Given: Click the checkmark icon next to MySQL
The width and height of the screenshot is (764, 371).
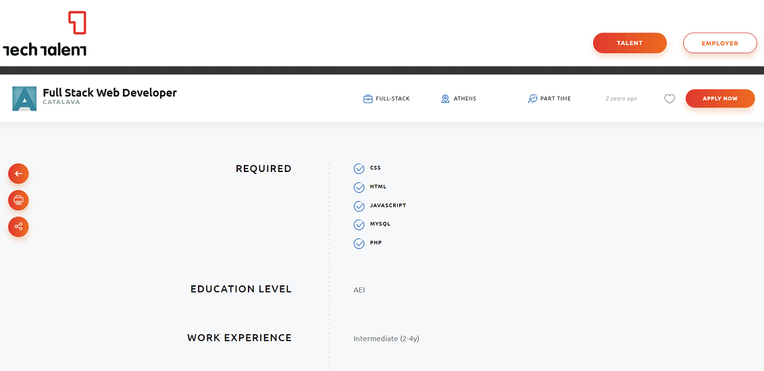Looking at the screenshot, I should (359, 225).
